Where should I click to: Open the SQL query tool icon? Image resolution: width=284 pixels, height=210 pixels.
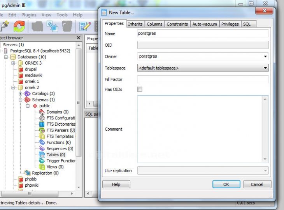[x=85, y=26]
